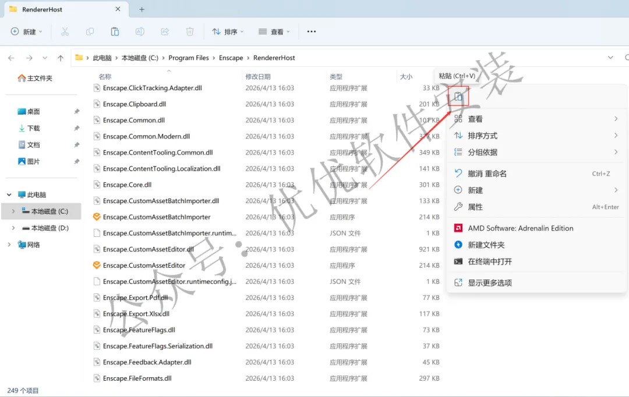Choose 属性 in context menu
This screenshot has height=397, width=629.
pos(536,207)
